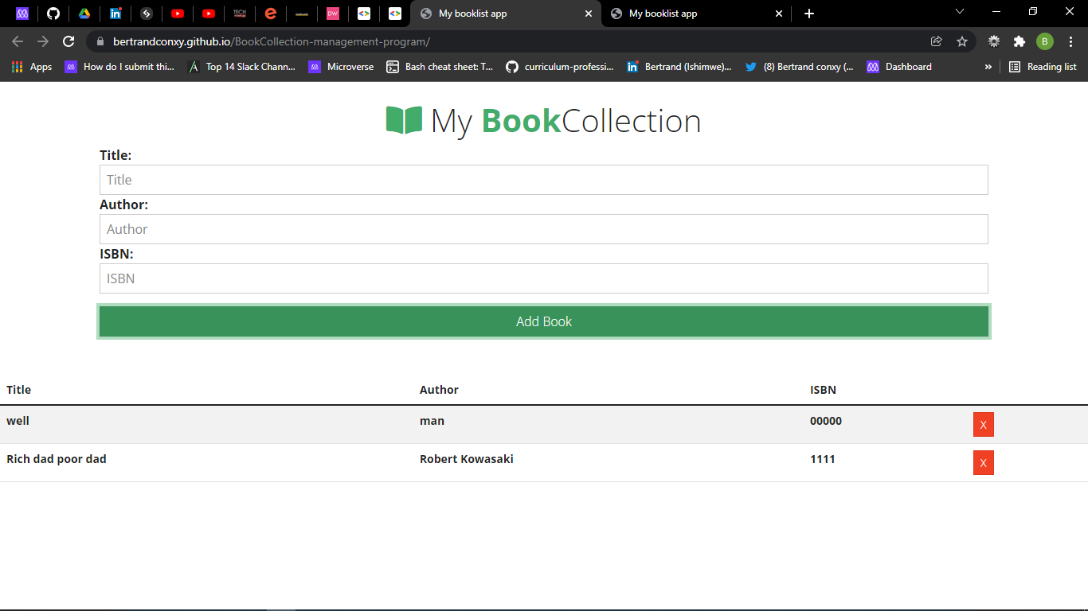Open the browser extensions puzzle icon

click(1020, 41)
